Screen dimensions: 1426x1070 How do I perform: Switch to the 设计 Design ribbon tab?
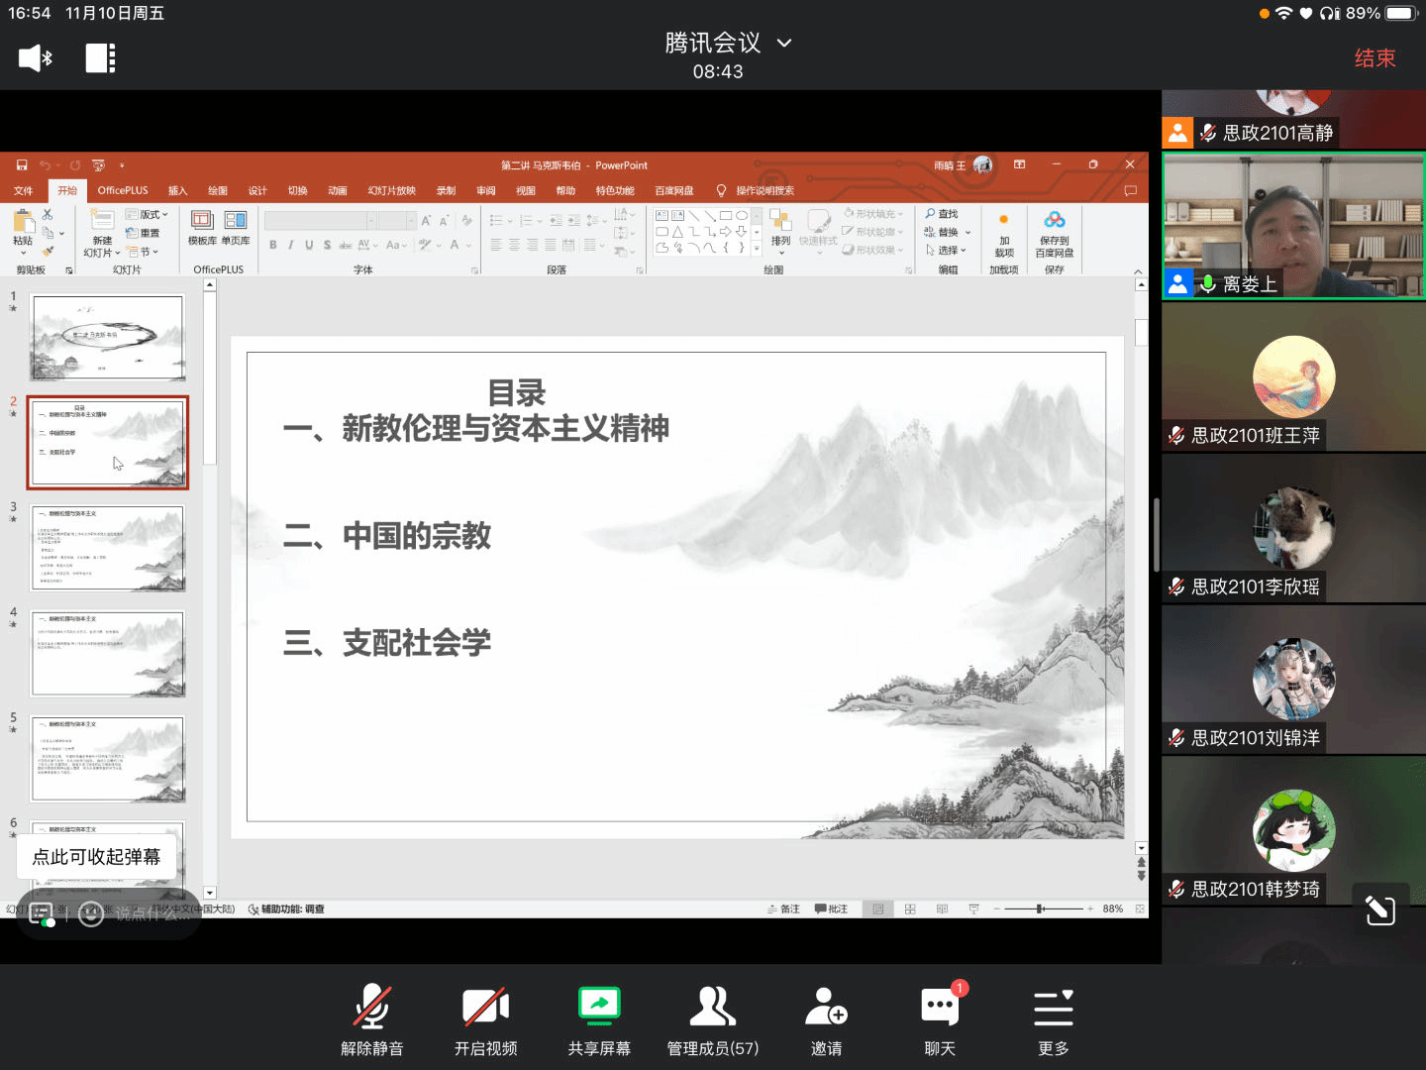tap(257, 190)
